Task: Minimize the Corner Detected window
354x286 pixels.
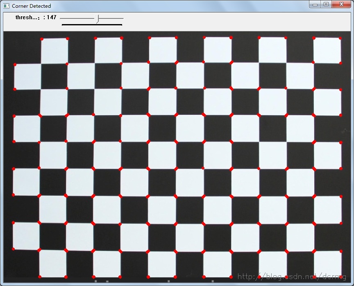Action: pos(315,4)
